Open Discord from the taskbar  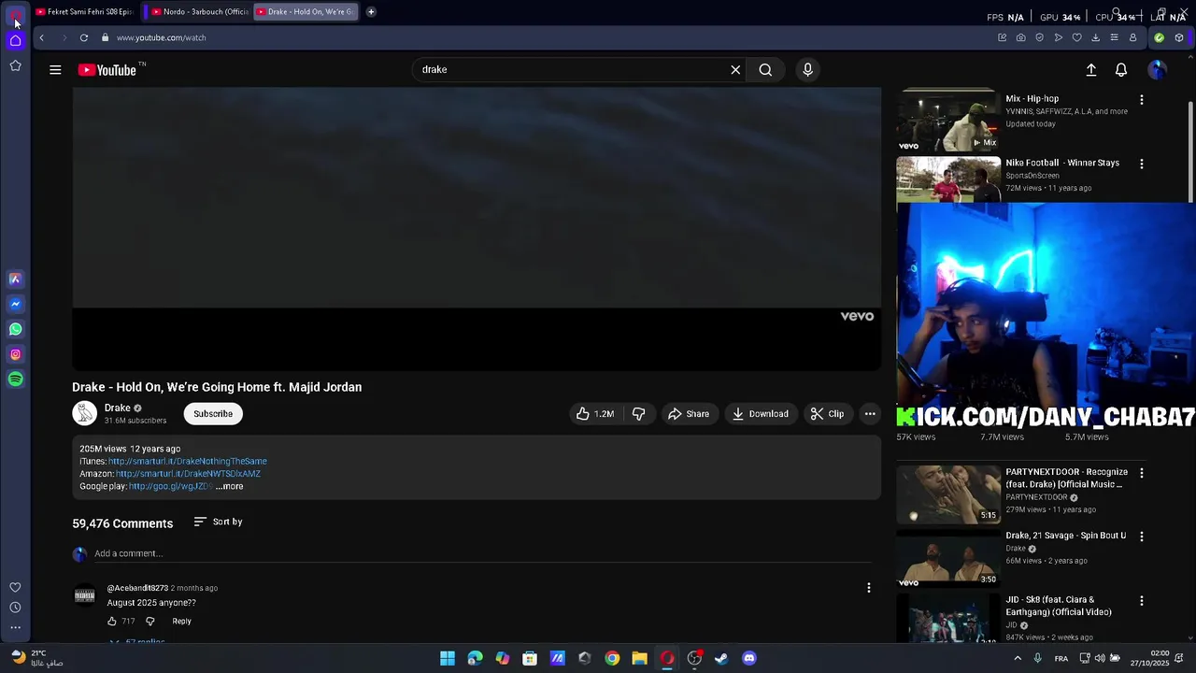pos(748,659)
